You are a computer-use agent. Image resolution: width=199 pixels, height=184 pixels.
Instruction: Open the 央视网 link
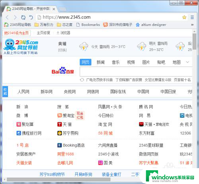[70, 92]
